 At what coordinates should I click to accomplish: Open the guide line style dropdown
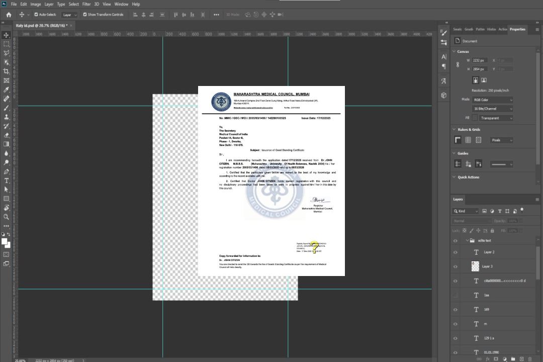(x=502, y=164)
